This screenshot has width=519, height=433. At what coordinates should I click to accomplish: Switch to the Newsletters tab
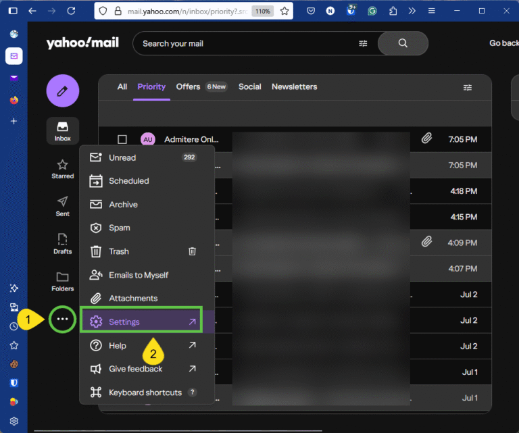click(294, 86)
